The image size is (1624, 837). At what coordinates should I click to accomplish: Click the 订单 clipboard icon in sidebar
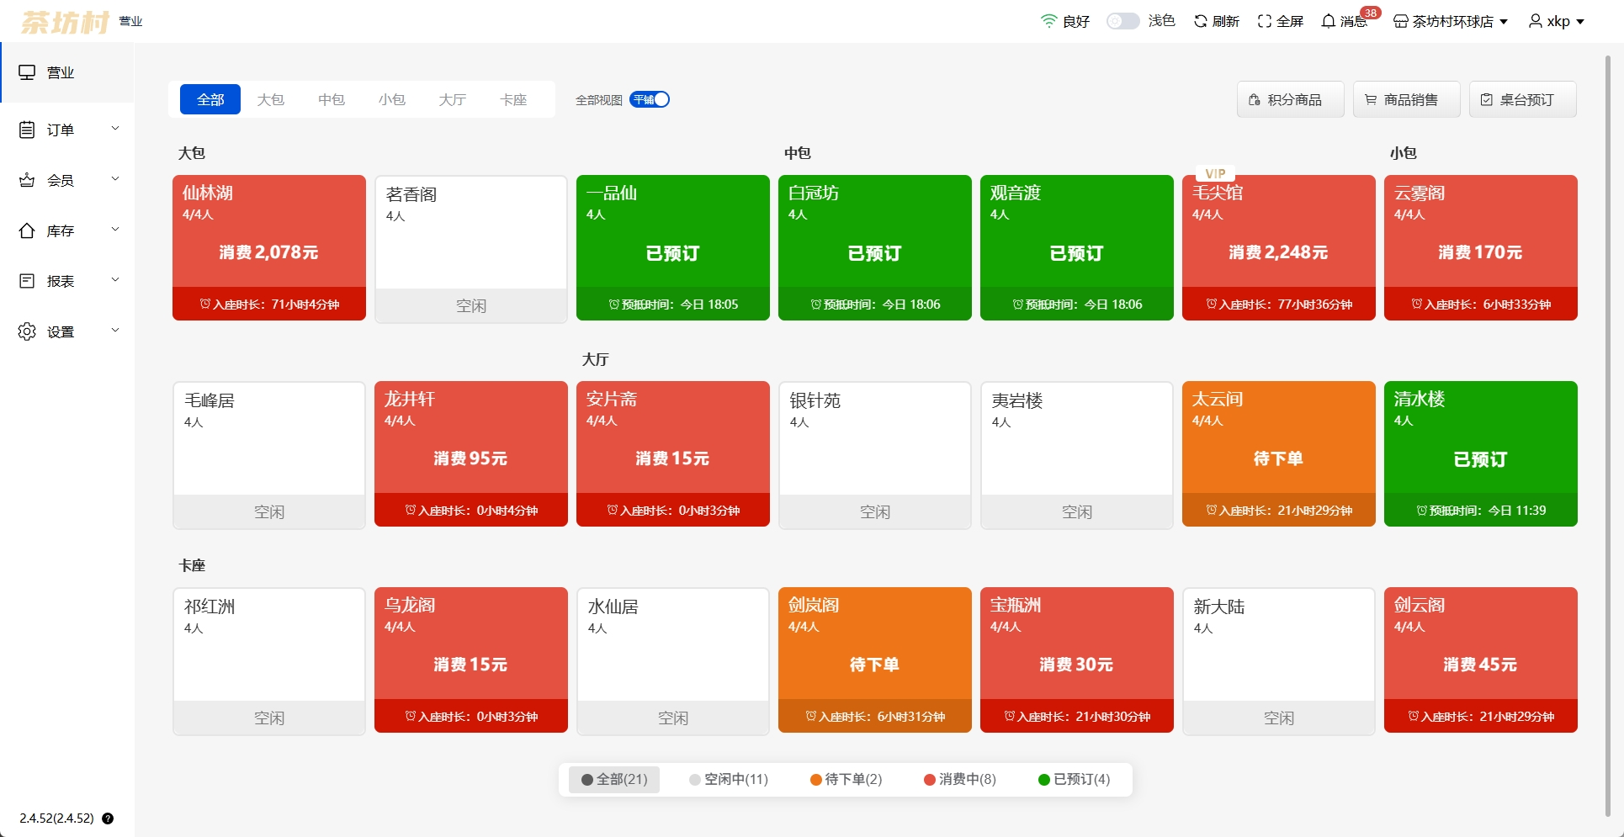pos(27,130)
